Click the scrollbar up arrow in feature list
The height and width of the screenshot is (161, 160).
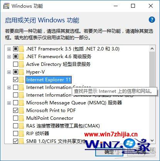tap(152, 49)
